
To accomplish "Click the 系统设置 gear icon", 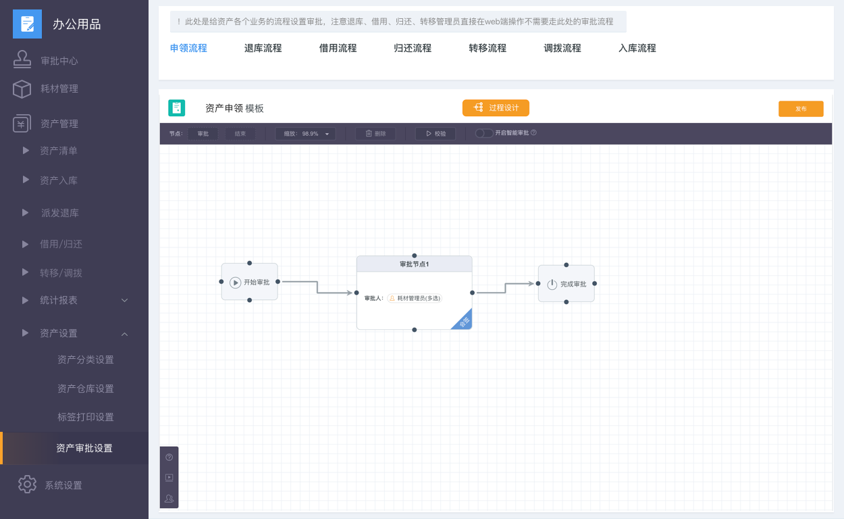I will pos(27,484).
